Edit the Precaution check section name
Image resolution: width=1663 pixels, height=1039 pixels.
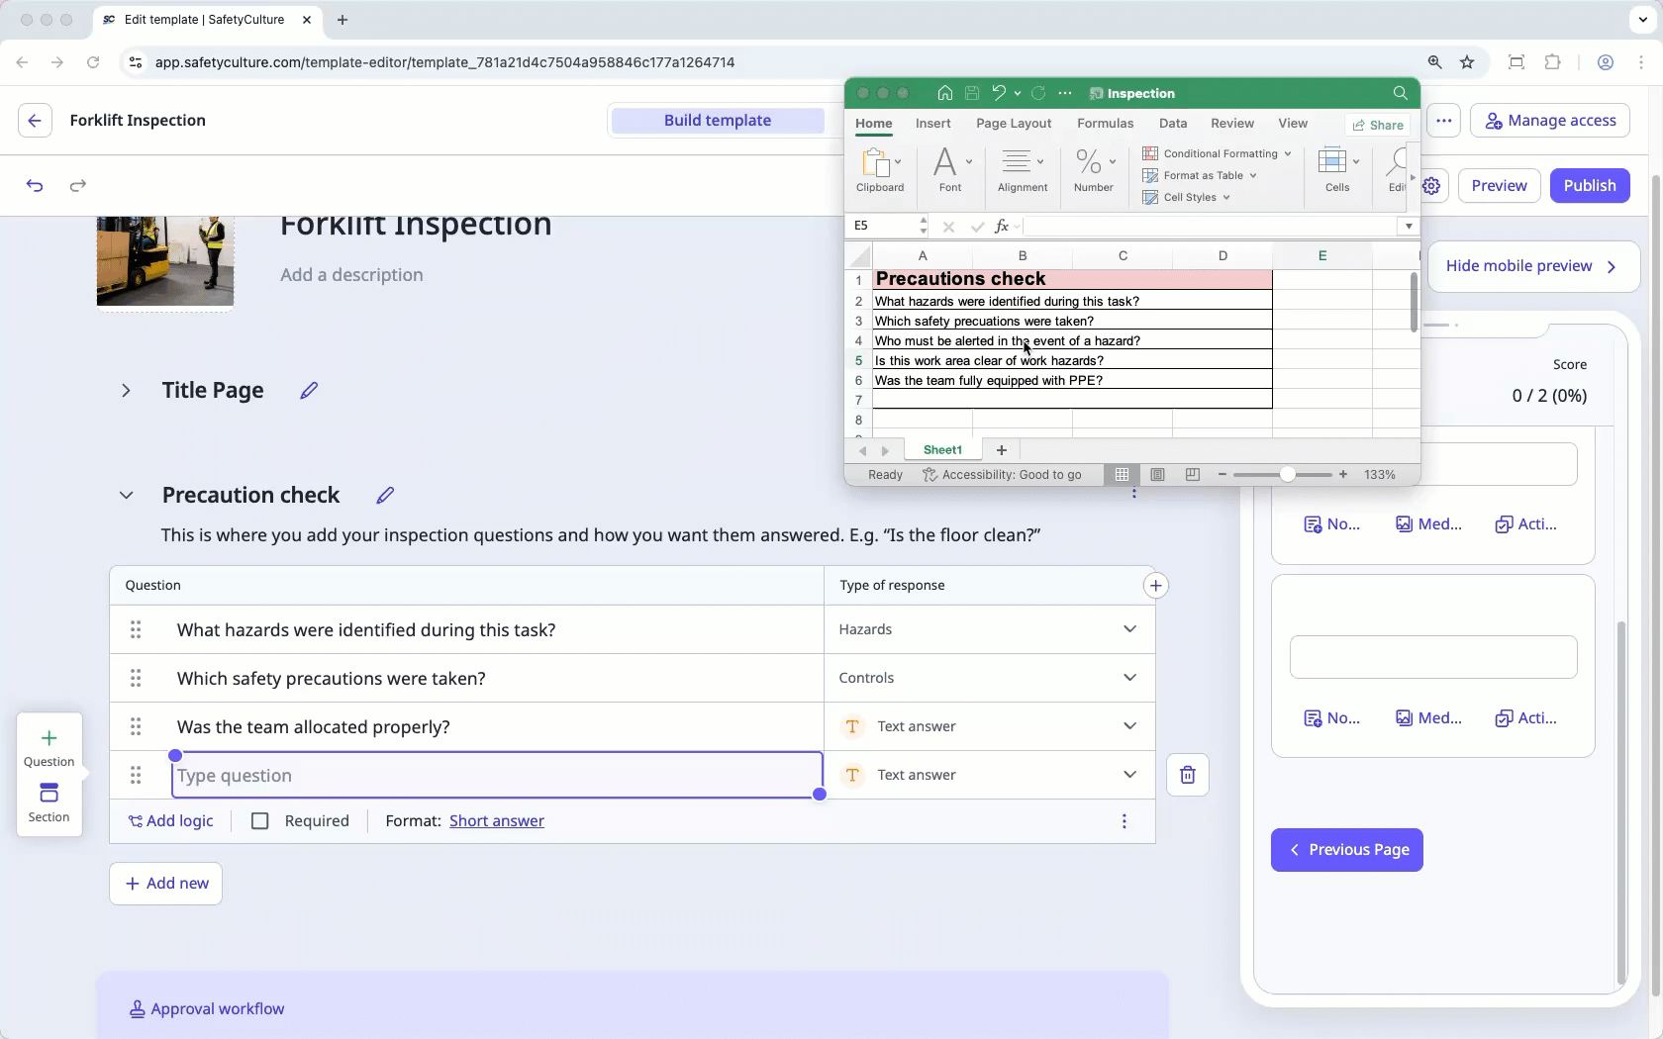(385, 496)
